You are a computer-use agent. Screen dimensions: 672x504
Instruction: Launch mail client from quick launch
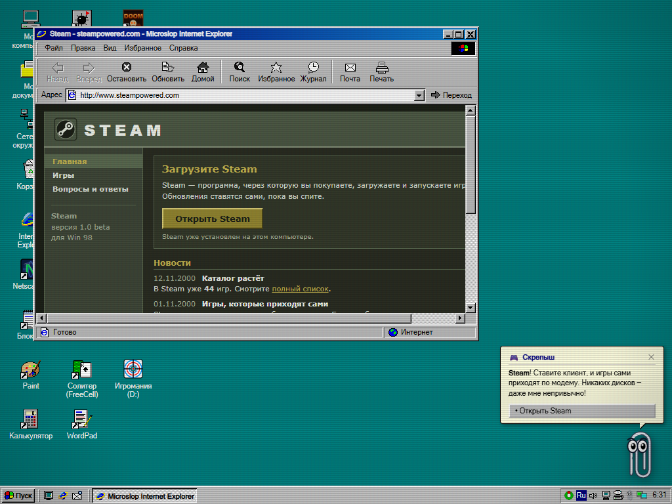[x=77, y=496]
